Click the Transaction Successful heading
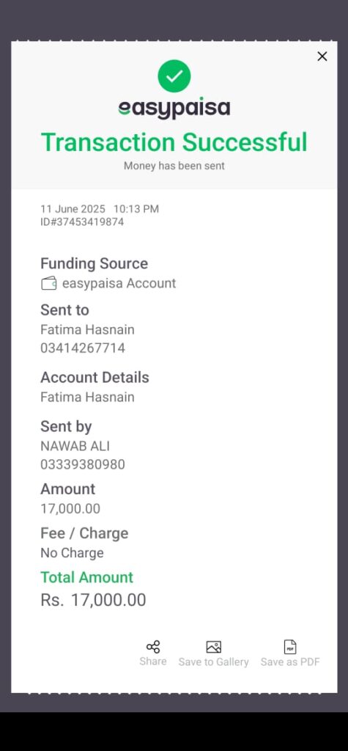 [x=174, y=142]
